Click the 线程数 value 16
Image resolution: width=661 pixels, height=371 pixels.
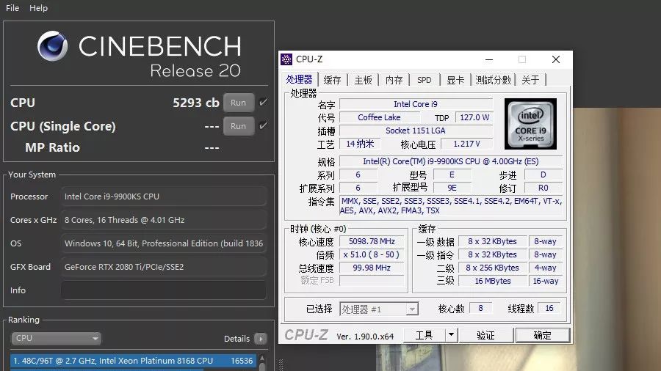pyautogui.click(x=549, y=309)
